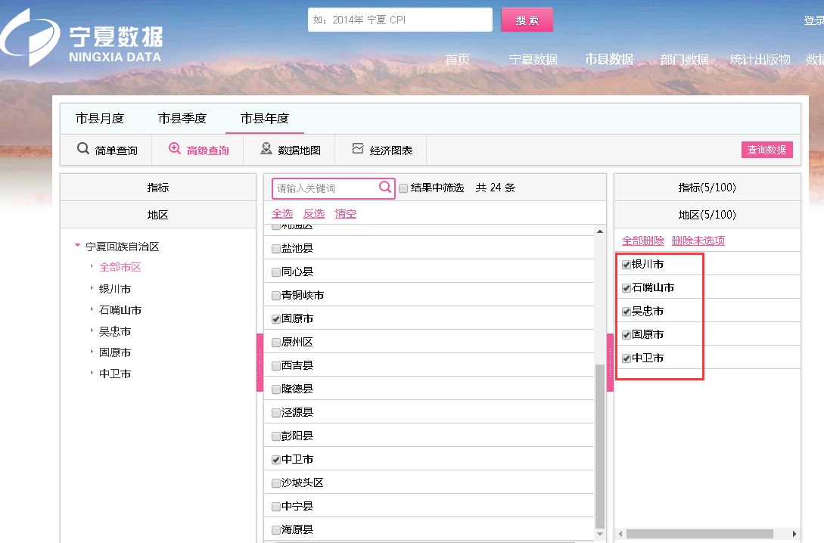Expand the 中卫市 tree node arrow
The width and height of the screenshot is (824, 543).
pos(92,373)
